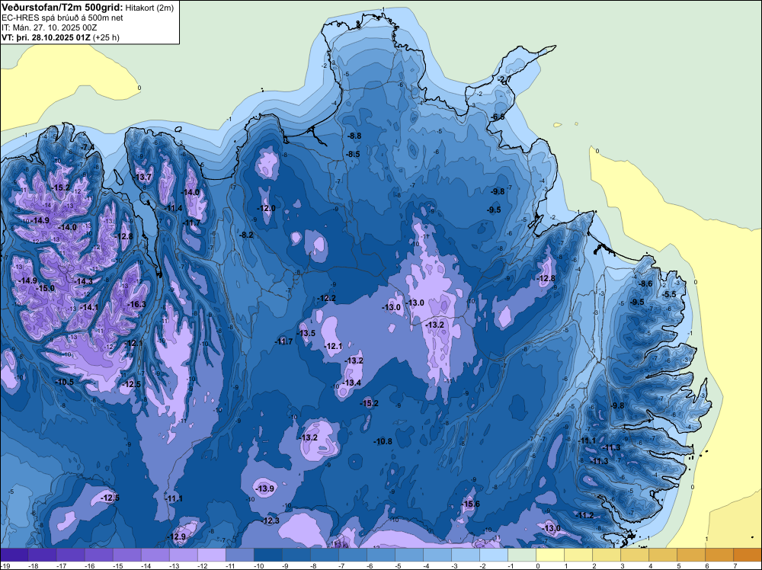762x570 pixels.
Task: Click the -15.0 temperature label
Action: click(46, 289)
